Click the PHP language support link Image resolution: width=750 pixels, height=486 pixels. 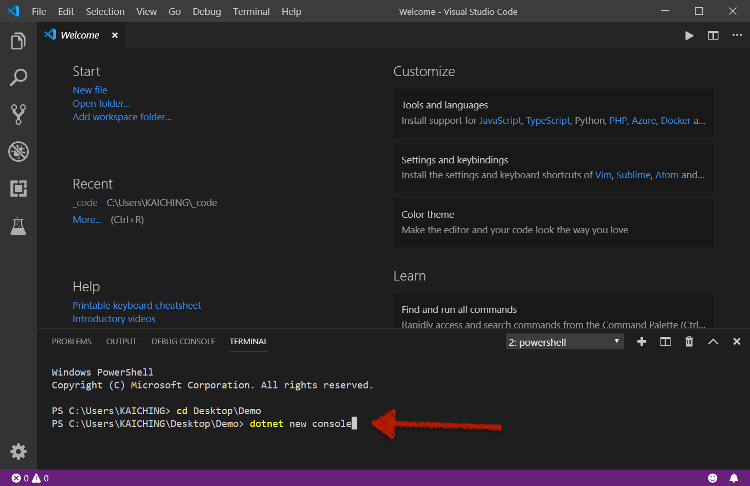tap(618, 120)
